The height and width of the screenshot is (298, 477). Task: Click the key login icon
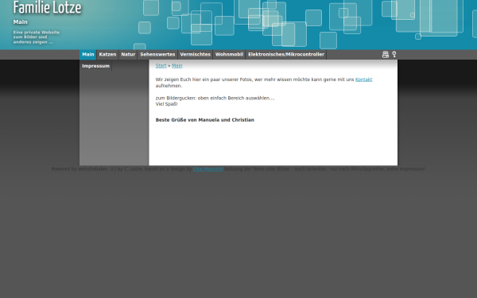394,54
